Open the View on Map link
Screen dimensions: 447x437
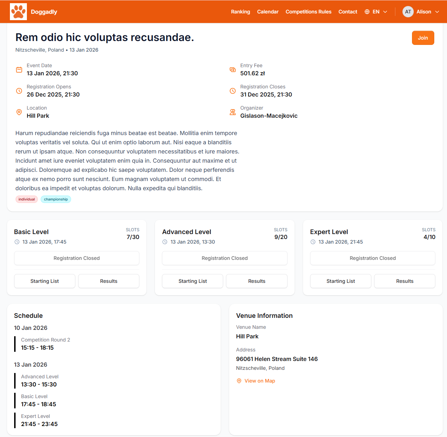click(x=260, y=381)
